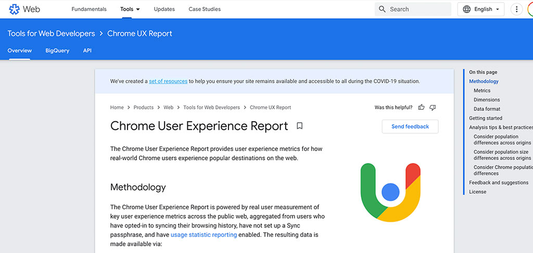The width and height of the screenshot is (533, 253).
Task: Click the Home breadcrumb
Action: [117, 107]
